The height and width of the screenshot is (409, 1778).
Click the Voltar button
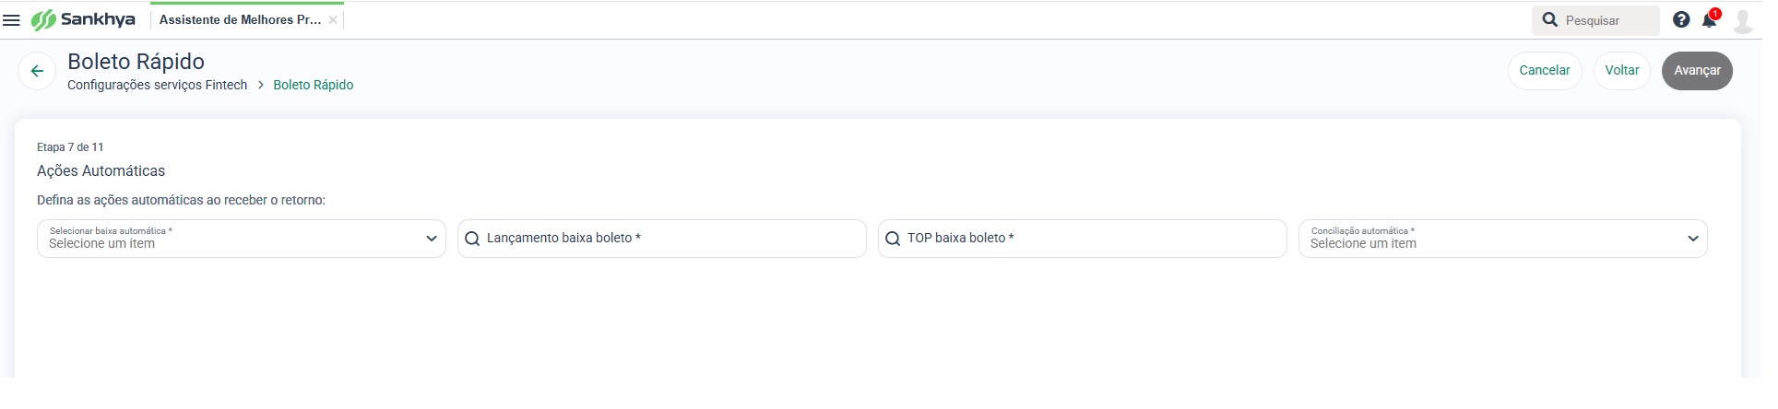(1622, 71)
